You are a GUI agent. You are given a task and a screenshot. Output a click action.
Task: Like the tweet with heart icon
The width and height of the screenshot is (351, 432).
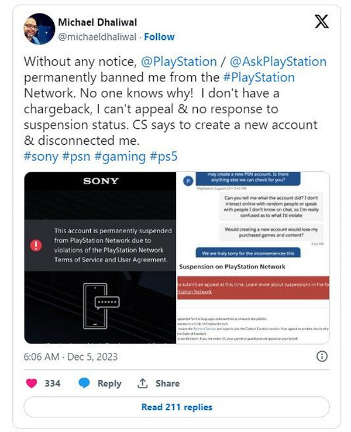point(32,383)
